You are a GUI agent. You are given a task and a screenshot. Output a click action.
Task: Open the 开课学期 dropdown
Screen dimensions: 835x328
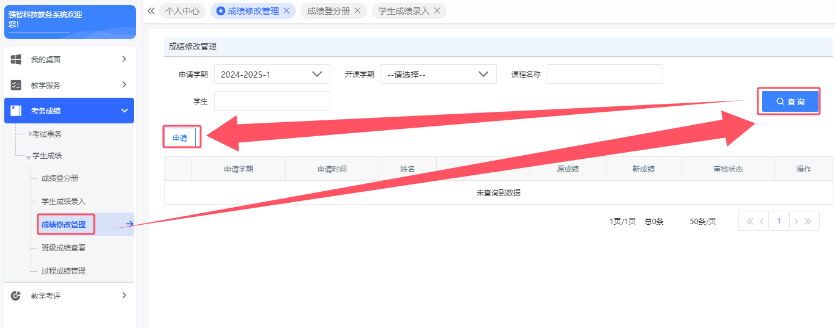coord(438,74)
